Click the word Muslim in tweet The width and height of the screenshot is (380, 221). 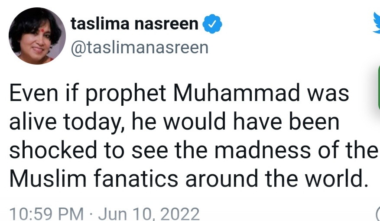48,179
